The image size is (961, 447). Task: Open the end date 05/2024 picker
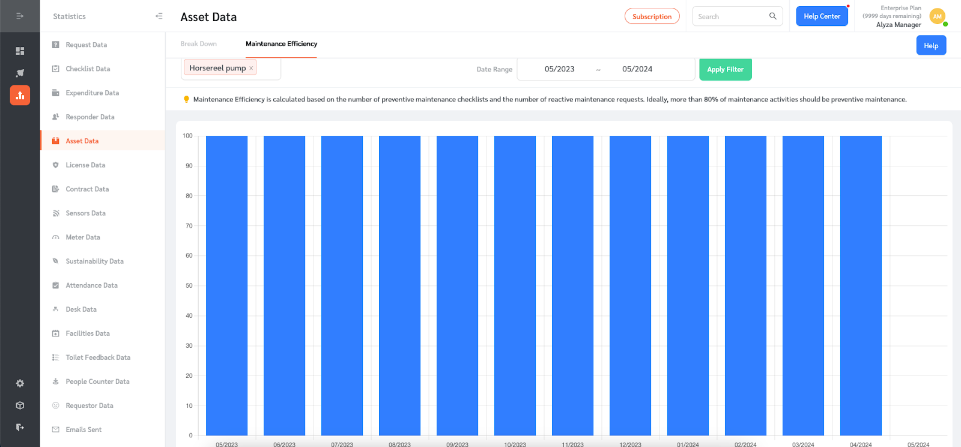(637, 69)
